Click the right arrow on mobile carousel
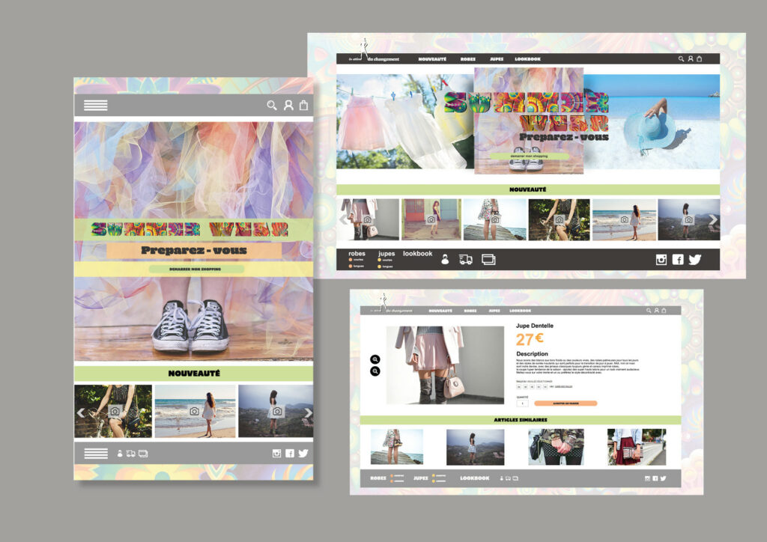This screenshot has width=767, height=542. [308, 412]
